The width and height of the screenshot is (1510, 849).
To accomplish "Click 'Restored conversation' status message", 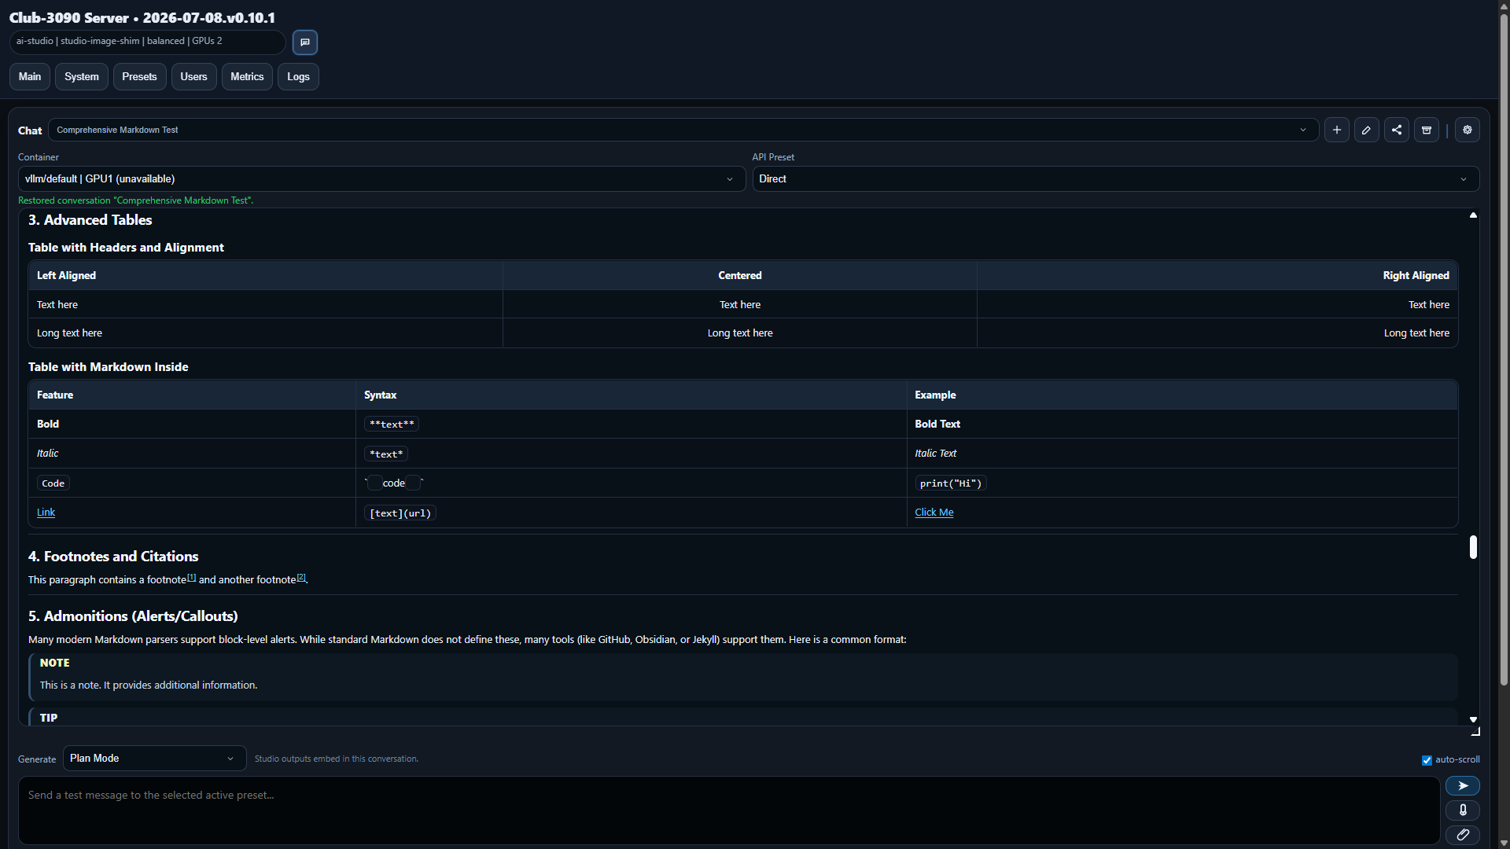I will [x=135, y=200].
